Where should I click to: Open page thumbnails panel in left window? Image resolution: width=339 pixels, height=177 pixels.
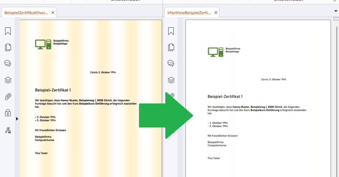click(x=8, y=47)
